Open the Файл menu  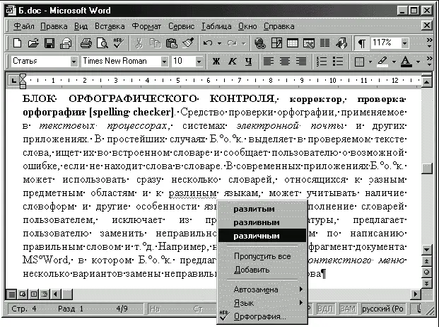[24, 26]
